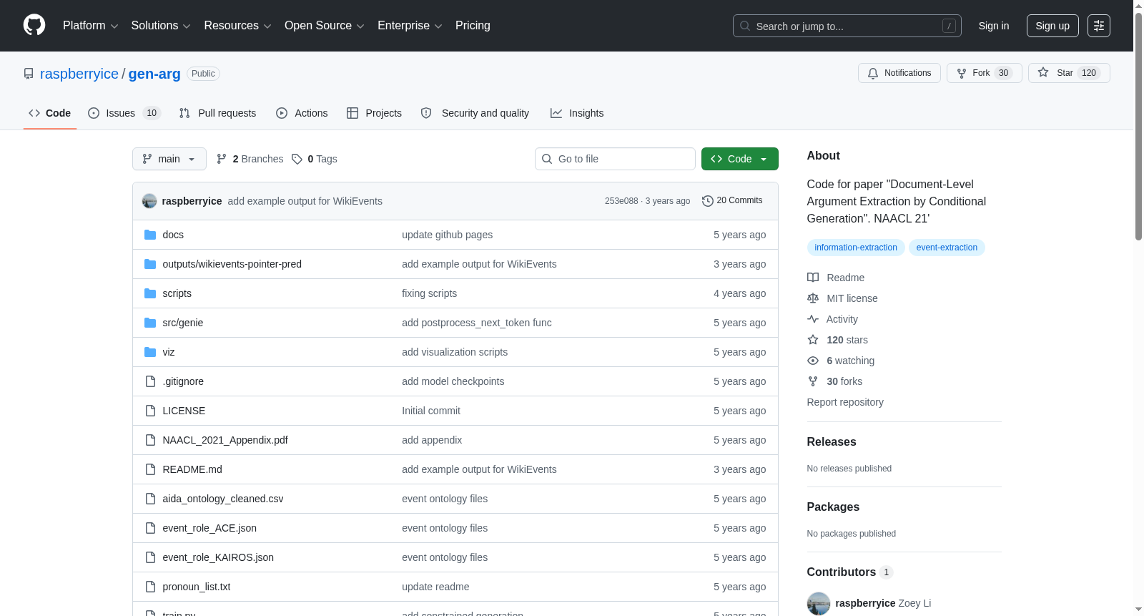Click the watching eye icon
This screenshot has width=1144, height=616.
coord(813,361)
